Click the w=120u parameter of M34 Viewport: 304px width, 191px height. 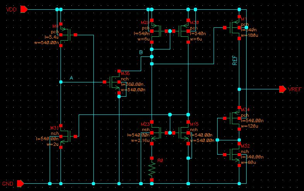[x=249, y=126]
